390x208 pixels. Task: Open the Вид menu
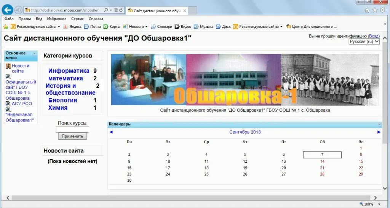tap(39, 19)
